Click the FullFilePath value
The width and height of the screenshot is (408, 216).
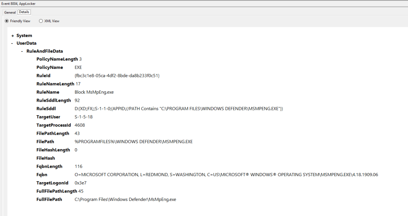[125, 199]
